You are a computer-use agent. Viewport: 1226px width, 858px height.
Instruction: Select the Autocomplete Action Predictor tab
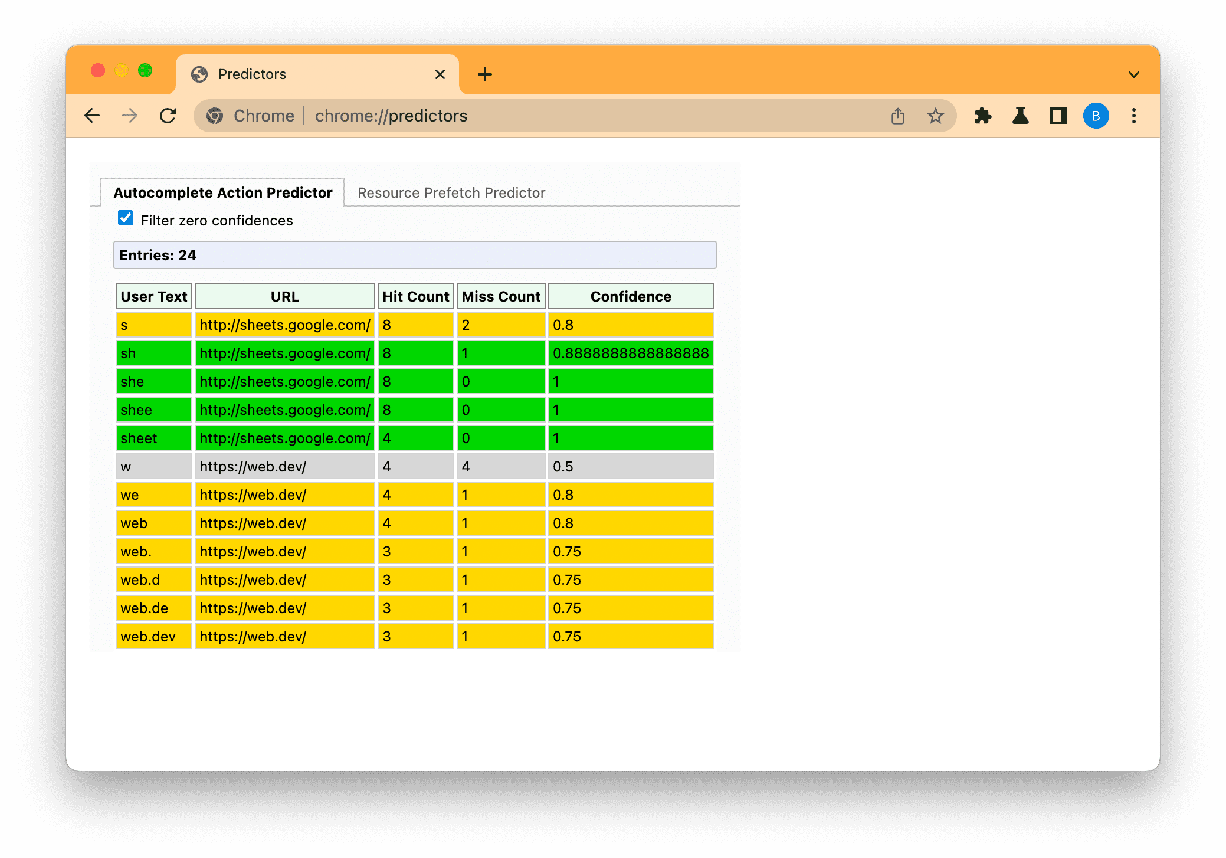click(x=222, y=193)
